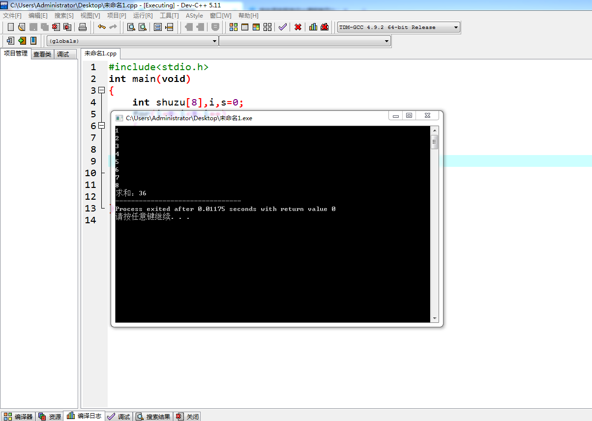Click code line '#include<stdio.h>'
The width and height of the screenshot is (592, 421).
pos(159,67)
